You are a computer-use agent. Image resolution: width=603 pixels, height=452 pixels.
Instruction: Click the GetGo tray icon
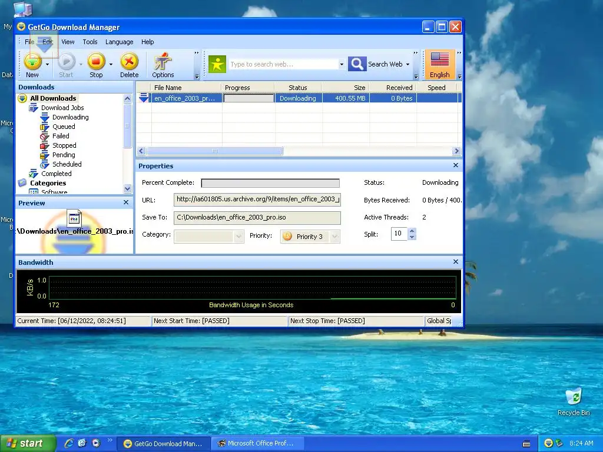(x=549, y=443)
